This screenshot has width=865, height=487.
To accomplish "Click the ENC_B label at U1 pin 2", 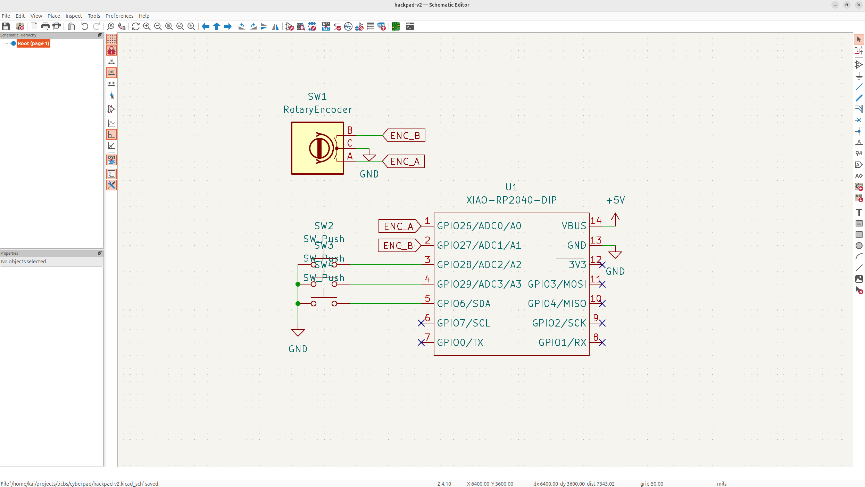I will point(398,246).
